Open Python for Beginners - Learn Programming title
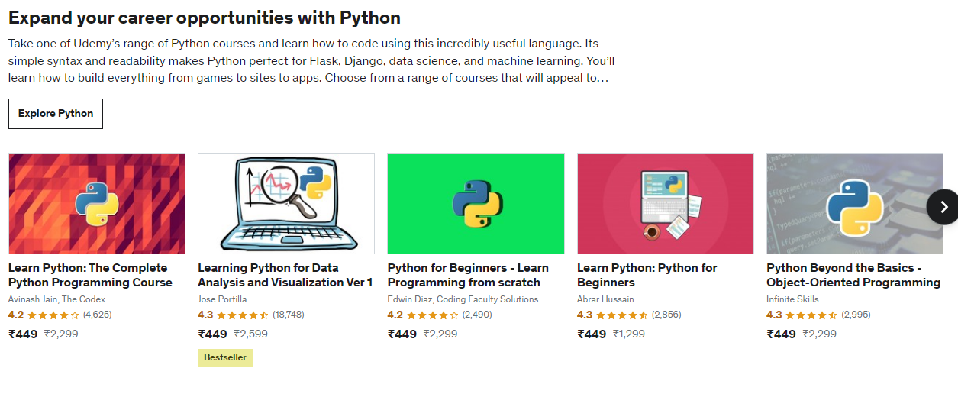This screenshot has height=394, width=958. (468, 275)
